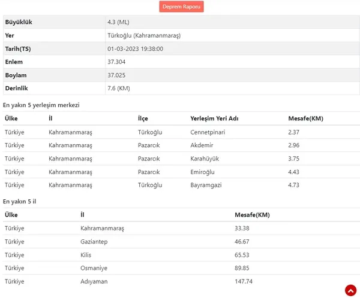Click the Cennetpınari settlement name
This screenshot has height=298, width=360.
(x=208, y=132)
